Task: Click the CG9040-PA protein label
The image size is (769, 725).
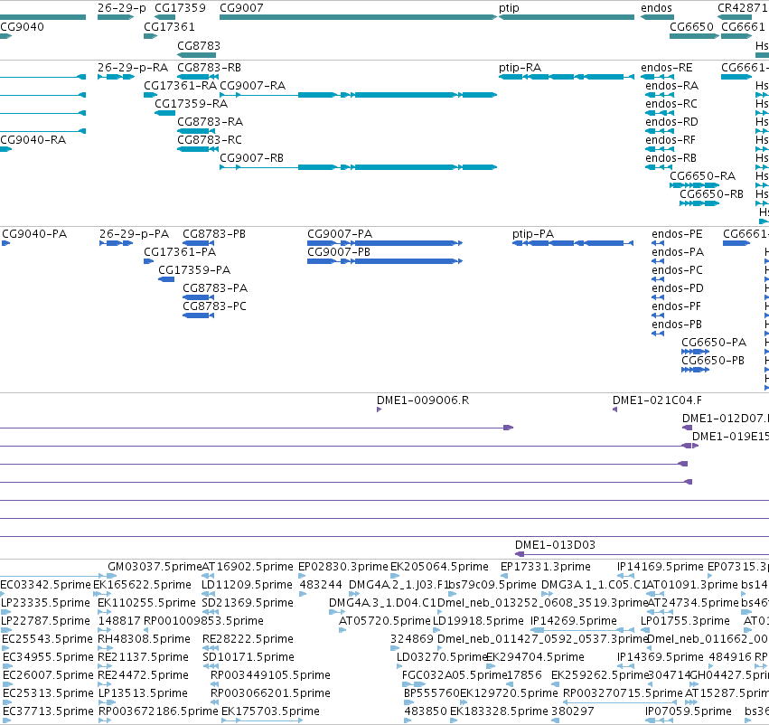Action: point(34,234)
